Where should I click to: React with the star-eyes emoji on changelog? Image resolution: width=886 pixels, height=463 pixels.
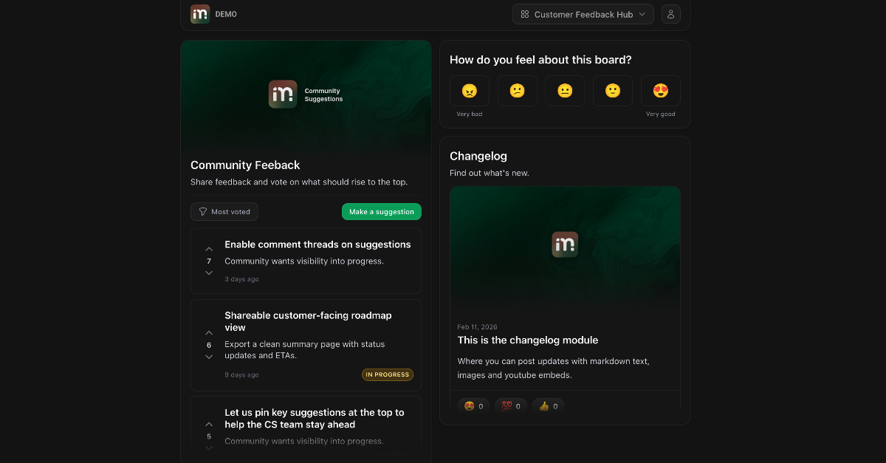473,405
